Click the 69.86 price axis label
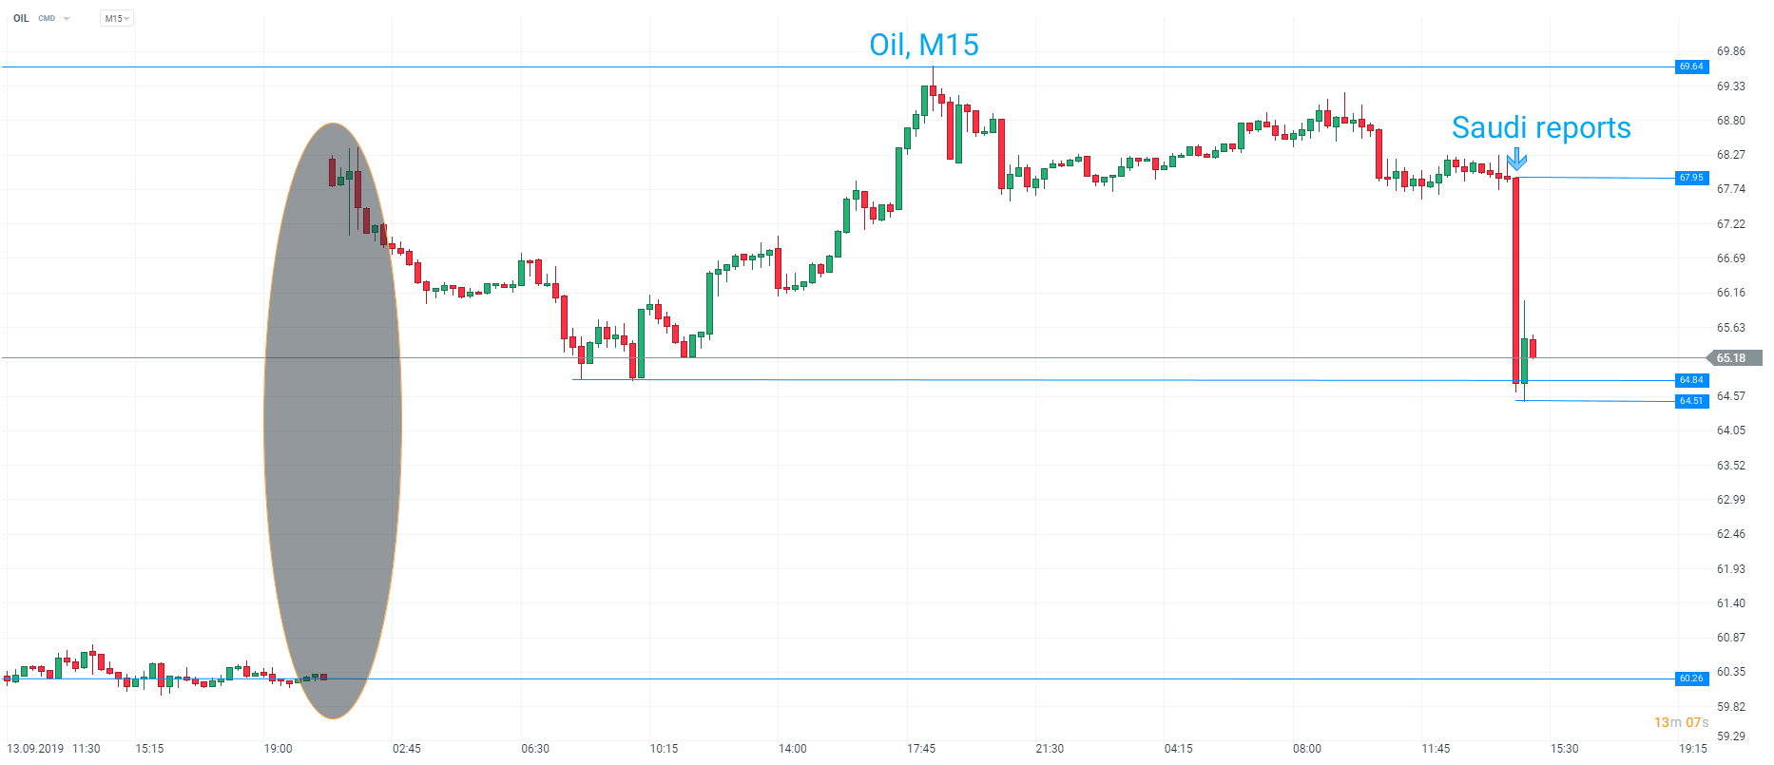 click(1730, 51)
